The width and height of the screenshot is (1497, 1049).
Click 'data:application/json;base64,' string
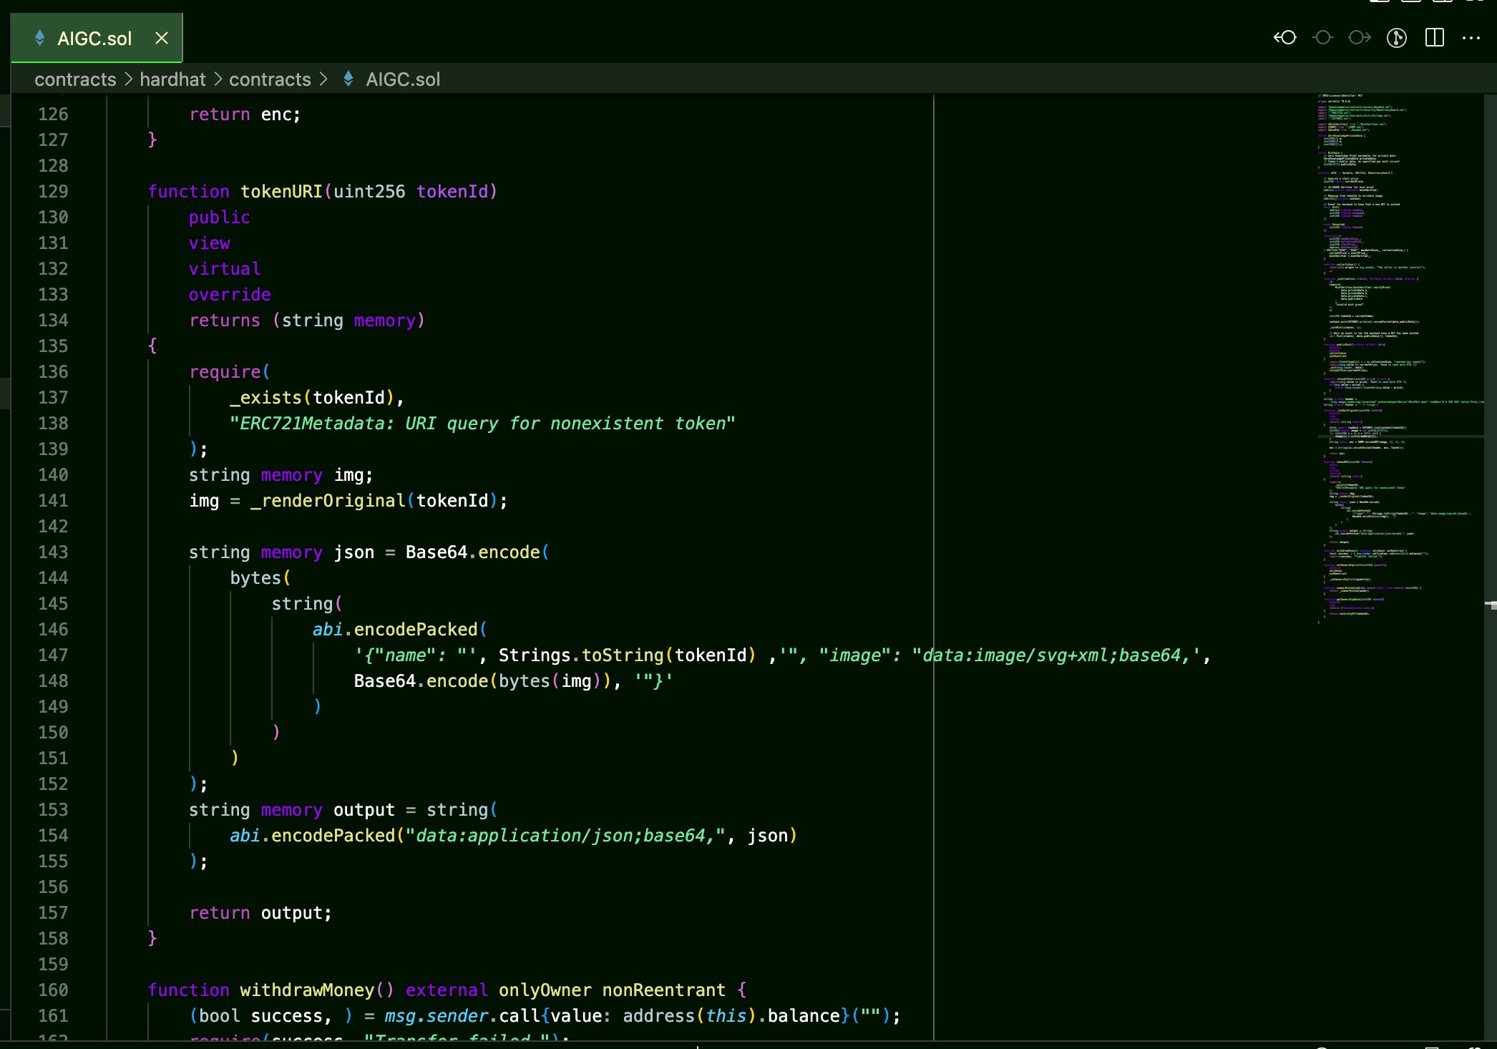(565, 836)
